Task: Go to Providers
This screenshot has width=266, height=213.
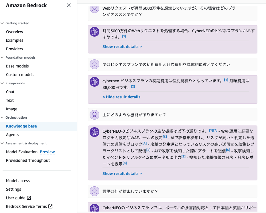Action: 14,49
